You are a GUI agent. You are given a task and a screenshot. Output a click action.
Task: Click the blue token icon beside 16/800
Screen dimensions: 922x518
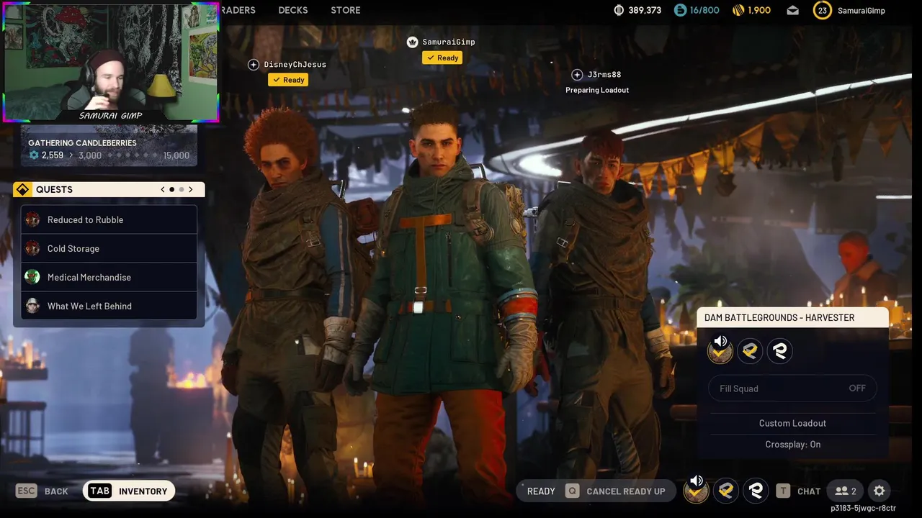coord(680,10)
